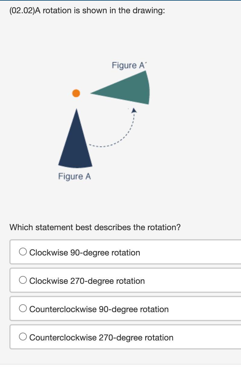241x376 pixels.
Task: Click the orange center-of-rotation dot
Action: pyautogui.click(x=76, y=93)
